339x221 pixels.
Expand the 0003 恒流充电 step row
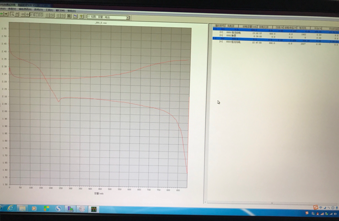221,41
